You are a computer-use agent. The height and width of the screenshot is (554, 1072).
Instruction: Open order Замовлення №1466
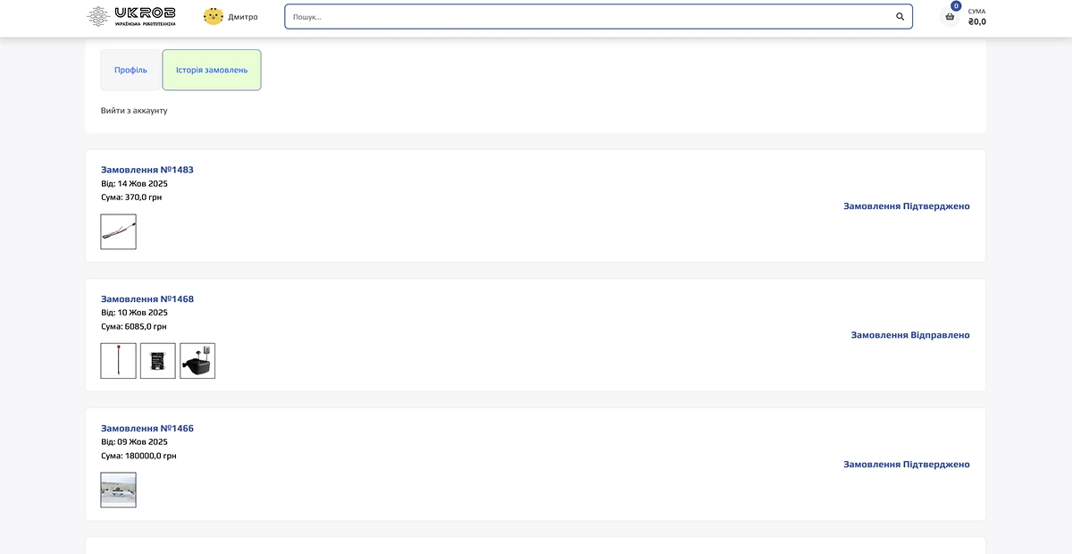tap(147, 429)
